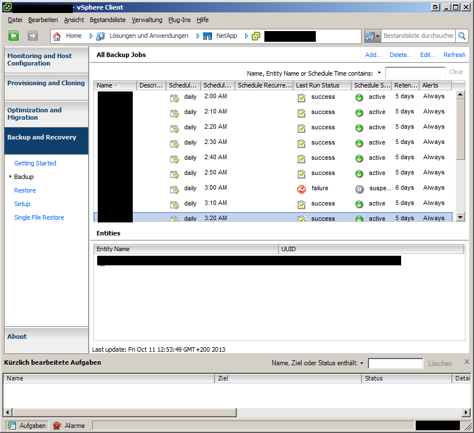This screenshot has width=474, height=433.
Task: Click green active indicator of 2:50 AM job
Action: click(x=359, y=174)
